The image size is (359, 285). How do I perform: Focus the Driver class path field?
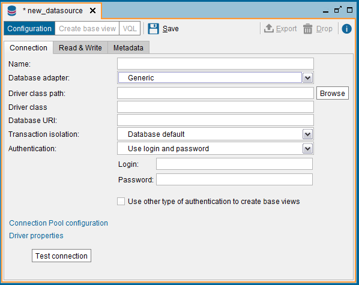pyautogui.click(x=215, y=93)
